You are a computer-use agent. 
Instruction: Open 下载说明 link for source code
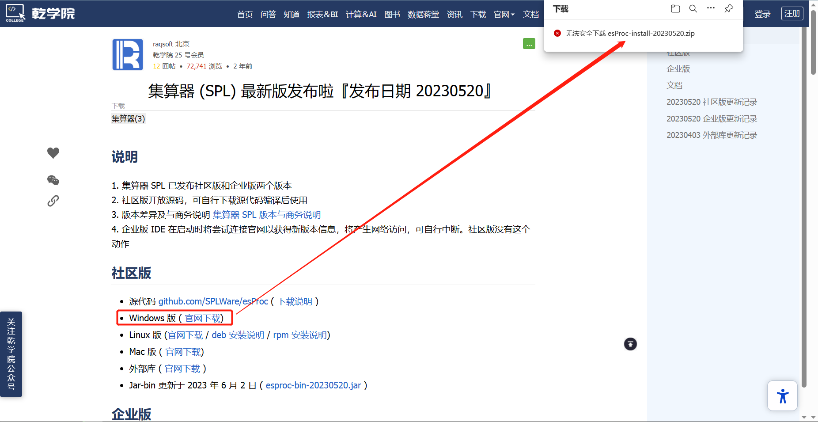[295, 301]
